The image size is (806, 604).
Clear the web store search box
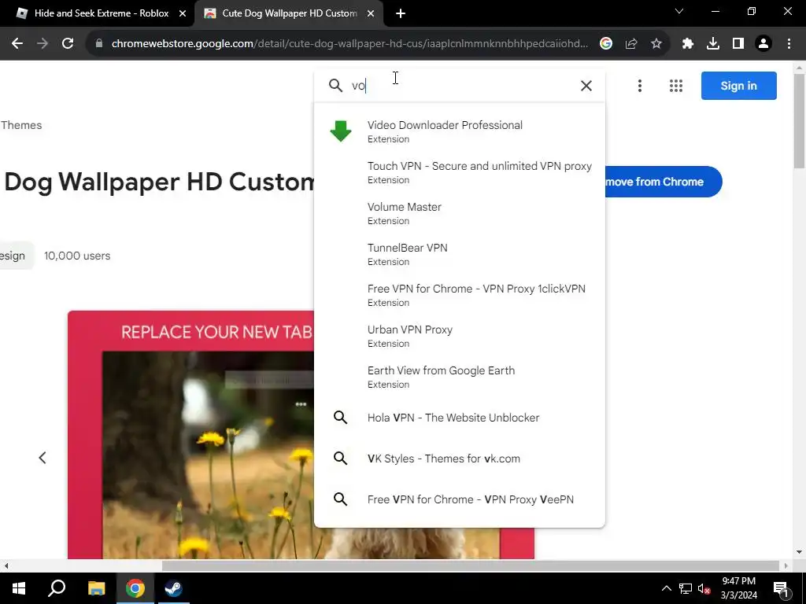coord(586,86)
